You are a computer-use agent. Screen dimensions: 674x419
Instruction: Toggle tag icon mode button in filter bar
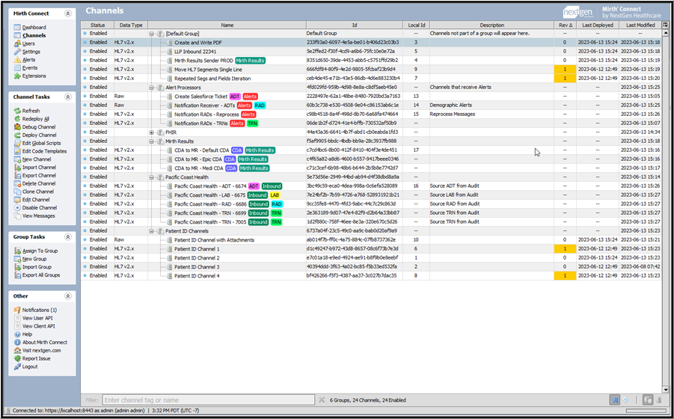pyautogui.click(x=626, y=400)
